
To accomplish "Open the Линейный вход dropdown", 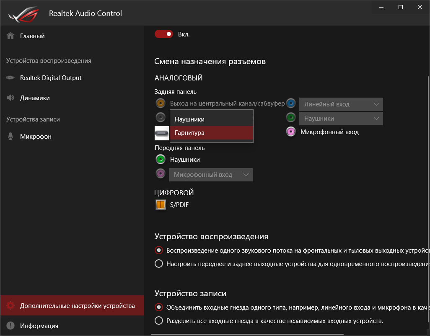I will [x=341, y=104].
